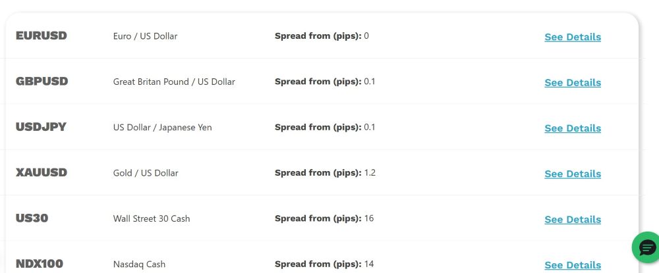Click the Euro / US Dollar description
Screen dimensions: 659x273
(145, 36)
